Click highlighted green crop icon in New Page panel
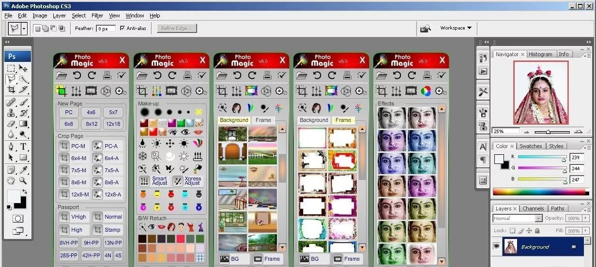Screen dimensions: 596x267 coord(61,90)
